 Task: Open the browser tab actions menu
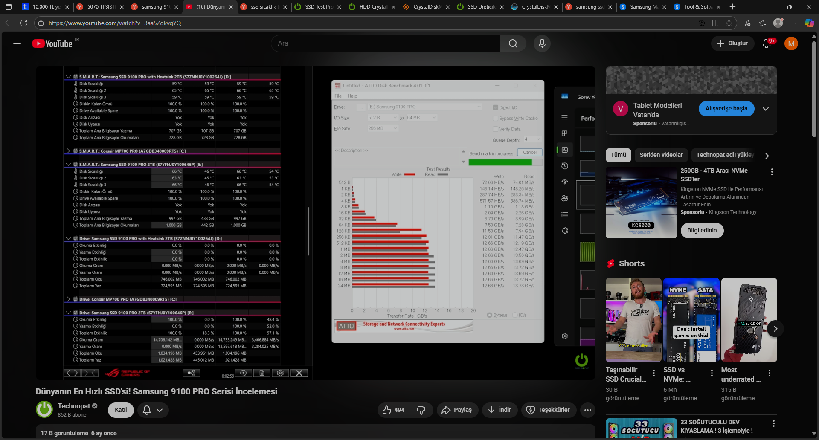click(9, 7)
